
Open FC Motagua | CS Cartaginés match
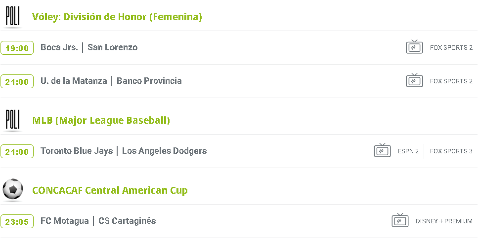click(x=98, y=221)
